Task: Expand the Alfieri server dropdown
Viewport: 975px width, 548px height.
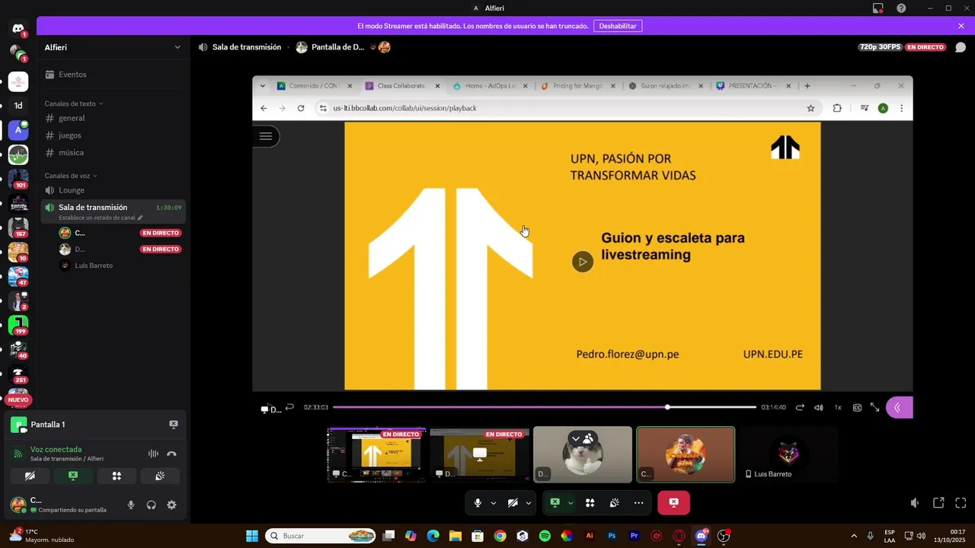Action: (177, 47)
